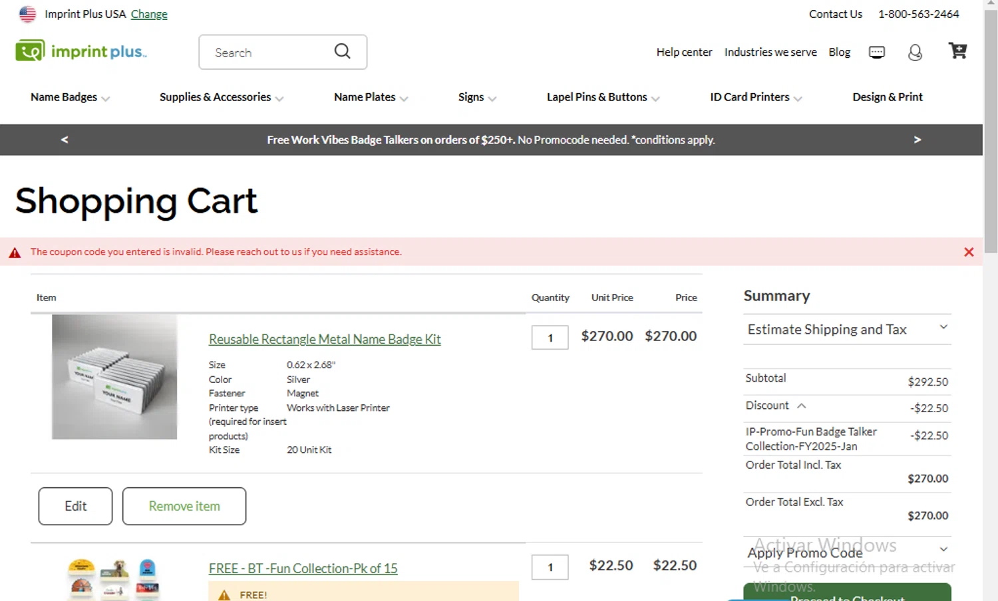Click the Fun Collection badge talkers thumbnail

coord(114,579)
